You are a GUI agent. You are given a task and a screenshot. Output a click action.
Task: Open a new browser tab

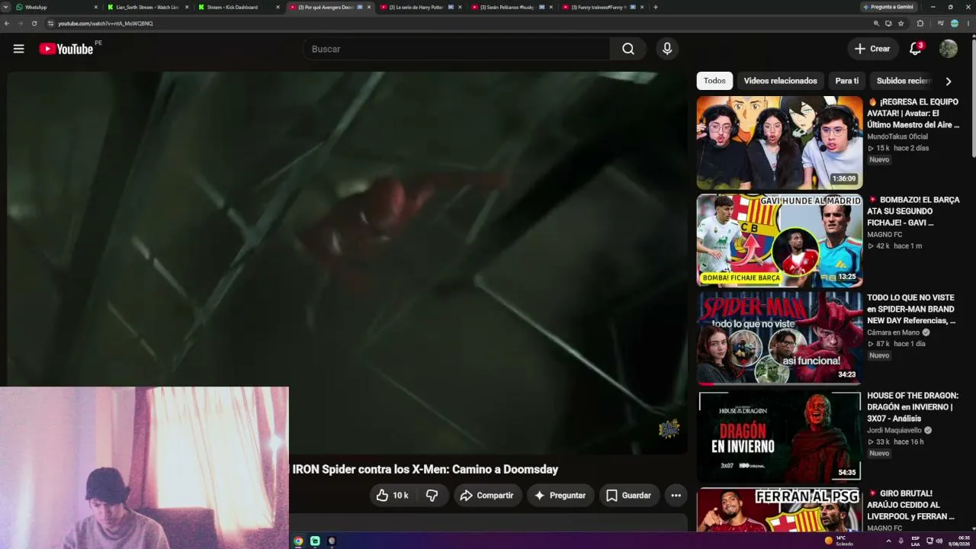click(x=656, y=7)
